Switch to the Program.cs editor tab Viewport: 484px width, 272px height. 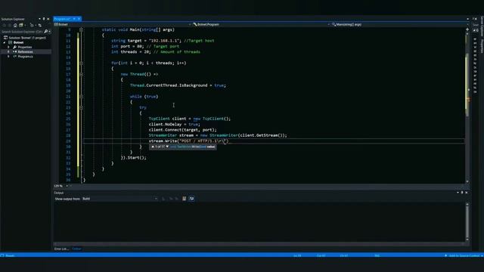(x=62, y=19)
